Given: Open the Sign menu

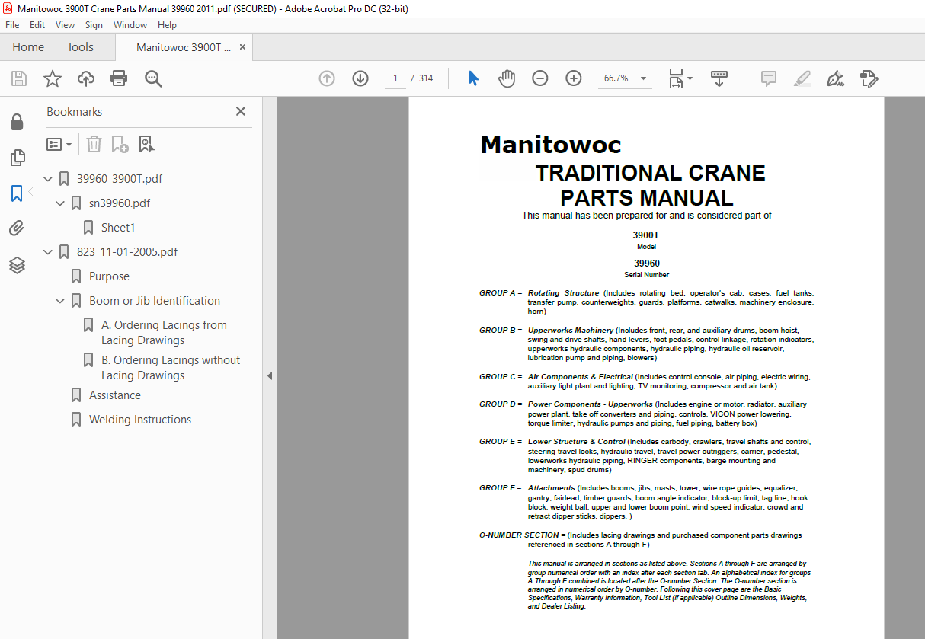Looking at the screenshot, I should pyautogui.click(x=94, y=25).
